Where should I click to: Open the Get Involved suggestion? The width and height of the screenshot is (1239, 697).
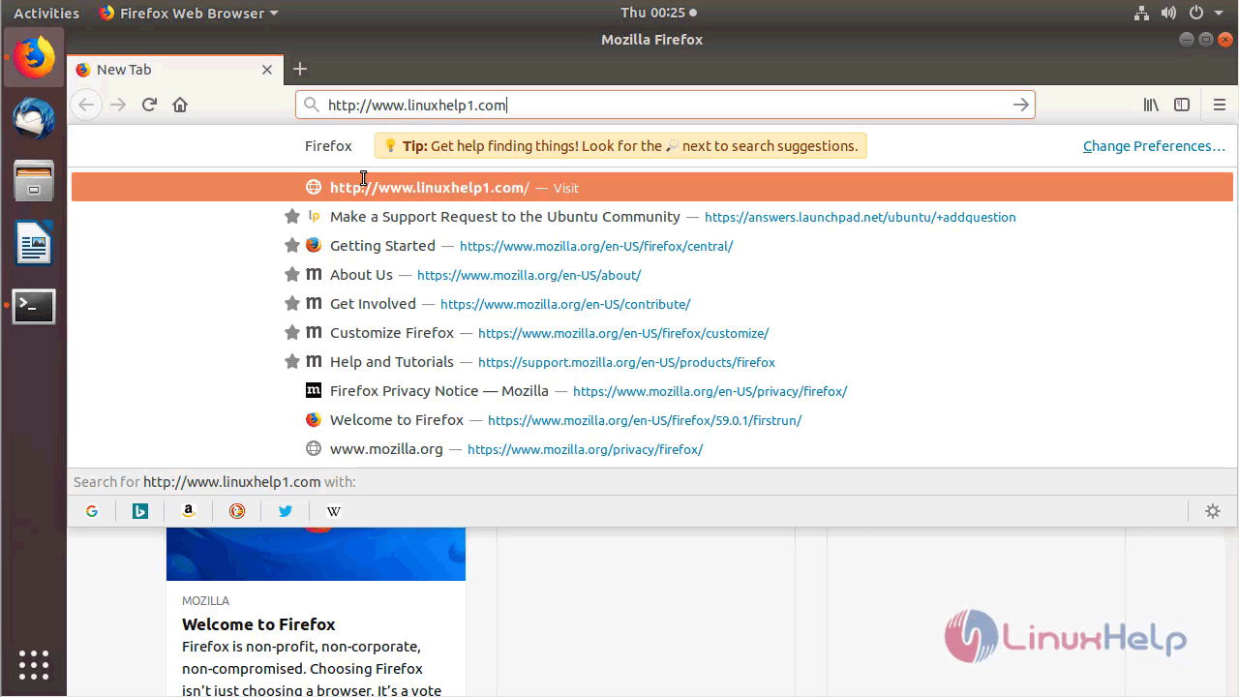click(652, 304)
